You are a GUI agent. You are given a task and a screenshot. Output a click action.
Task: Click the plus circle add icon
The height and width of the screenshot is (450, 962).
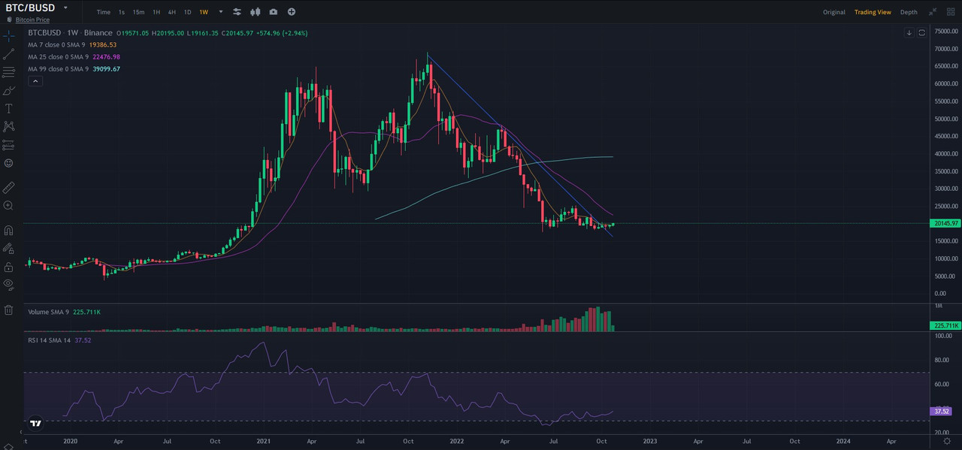291,12
